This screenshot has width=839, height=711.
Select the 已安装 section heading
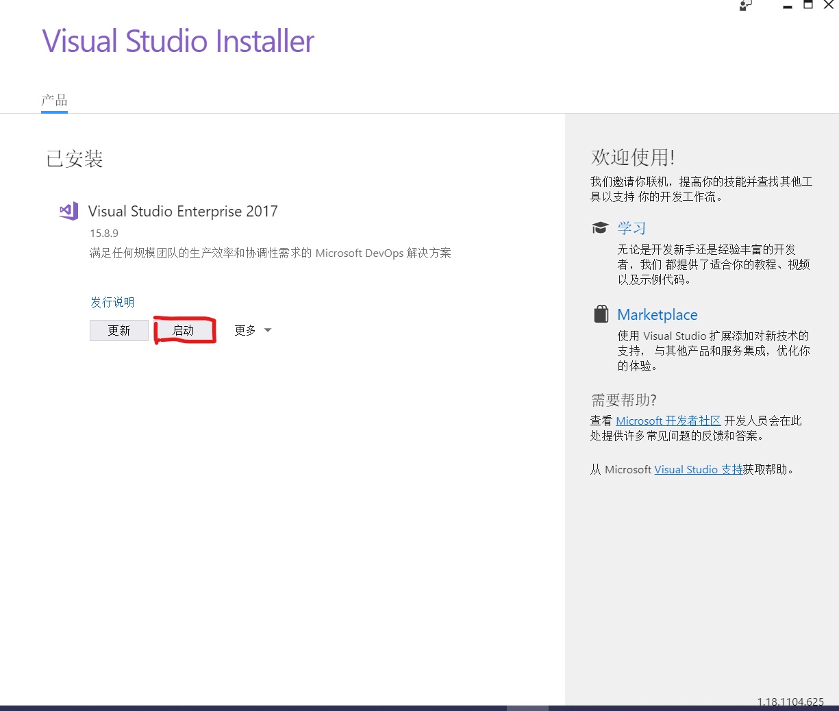73,158
